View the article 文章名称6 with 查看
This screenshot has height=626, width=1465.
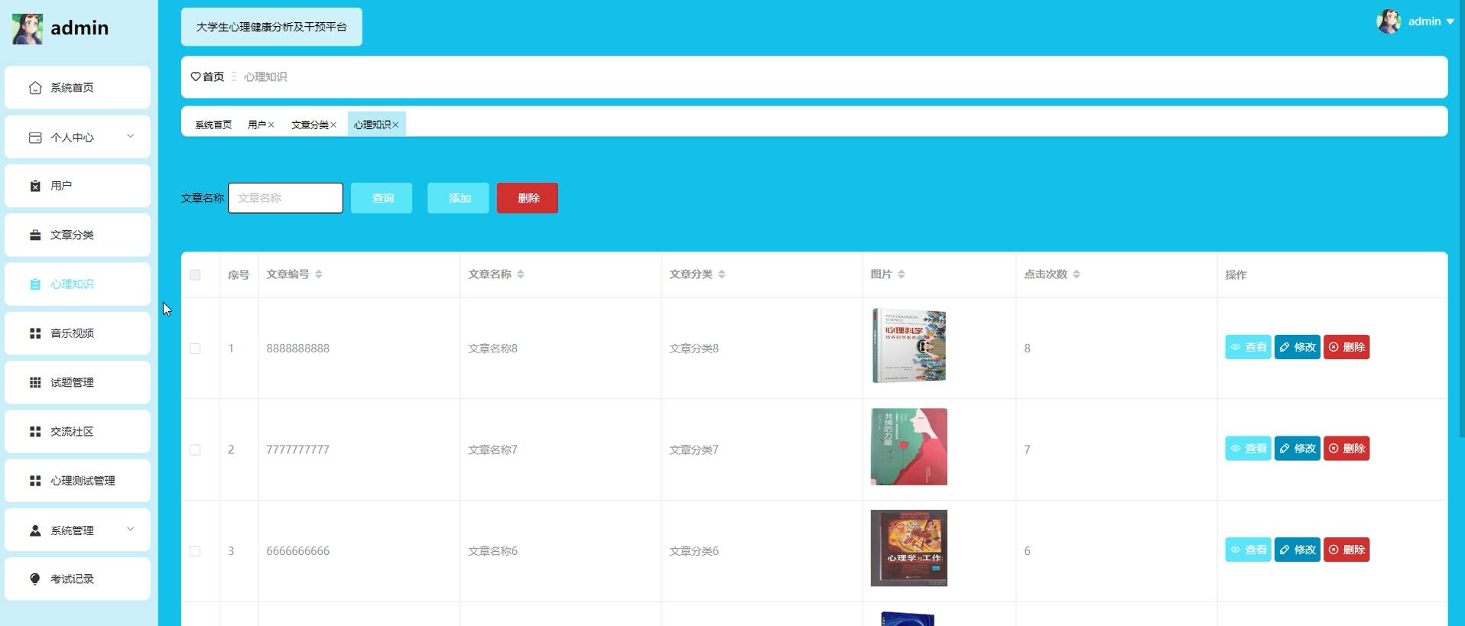1248,550
